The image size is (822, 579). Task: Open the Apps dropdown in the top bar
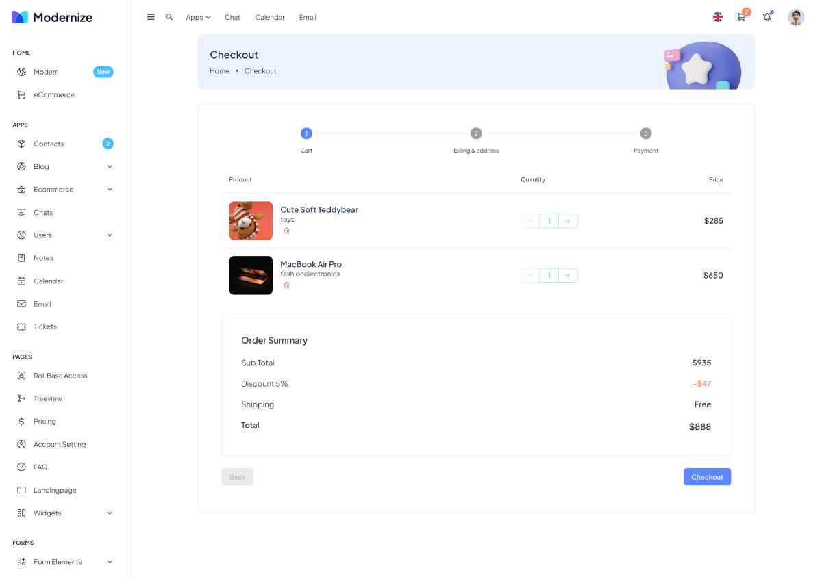coord(197,17)
